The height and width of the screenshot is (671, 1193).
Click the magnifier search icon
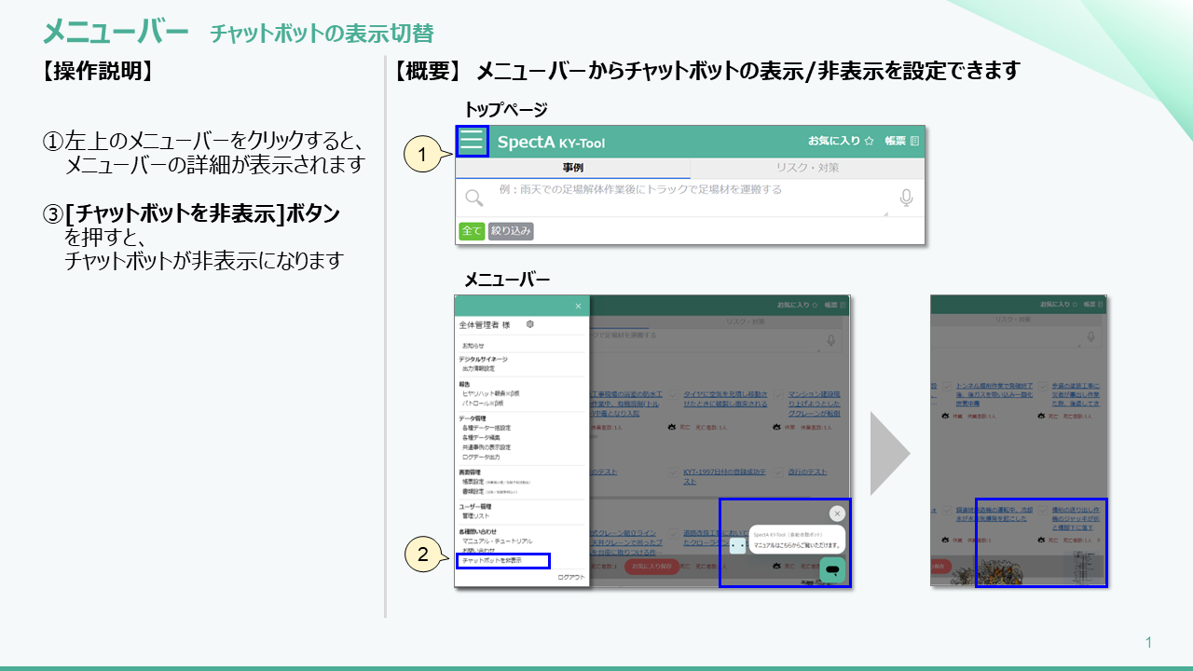click(473, 198)
